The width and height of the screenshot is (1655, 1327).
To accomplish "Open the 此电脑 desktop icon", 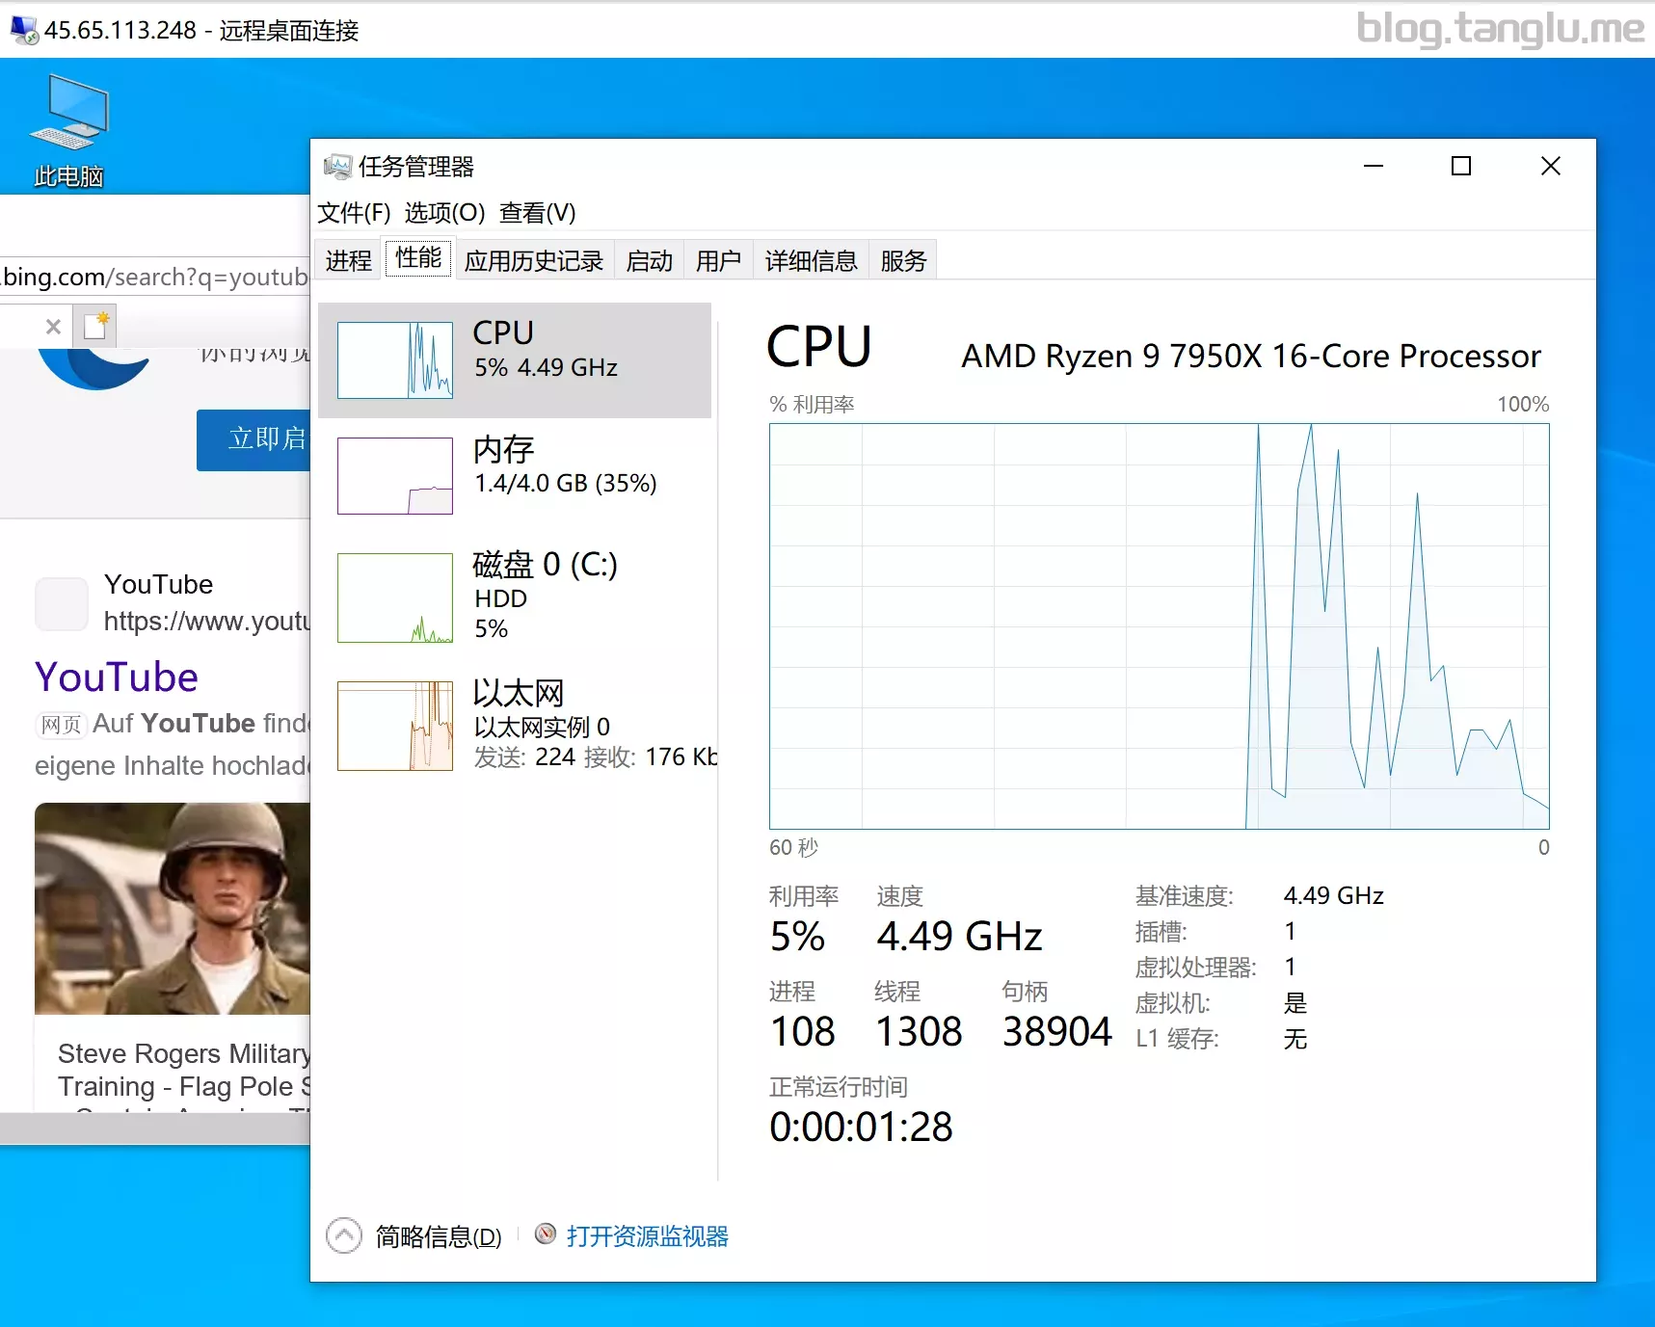I will 68,130.
